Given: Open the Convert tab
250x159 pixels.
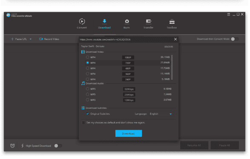Looking at the screenshot, I should [x=82, y=24].
